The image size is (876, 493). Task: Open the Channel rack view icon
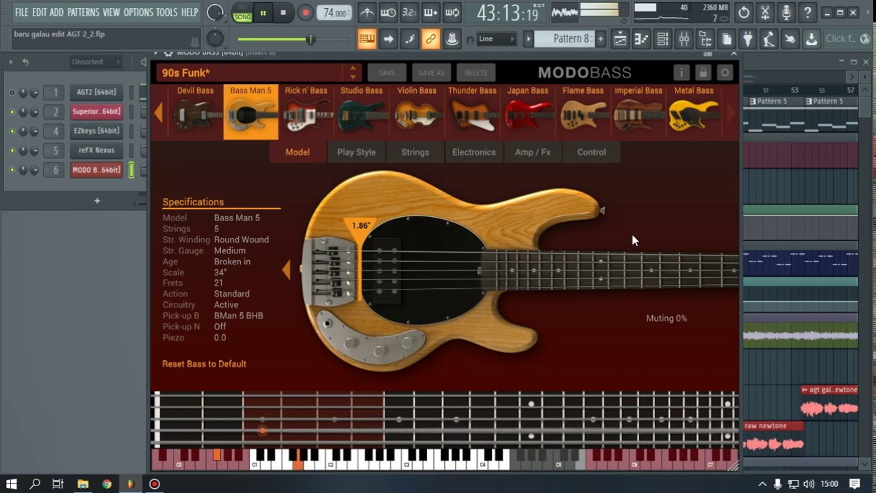662,39
